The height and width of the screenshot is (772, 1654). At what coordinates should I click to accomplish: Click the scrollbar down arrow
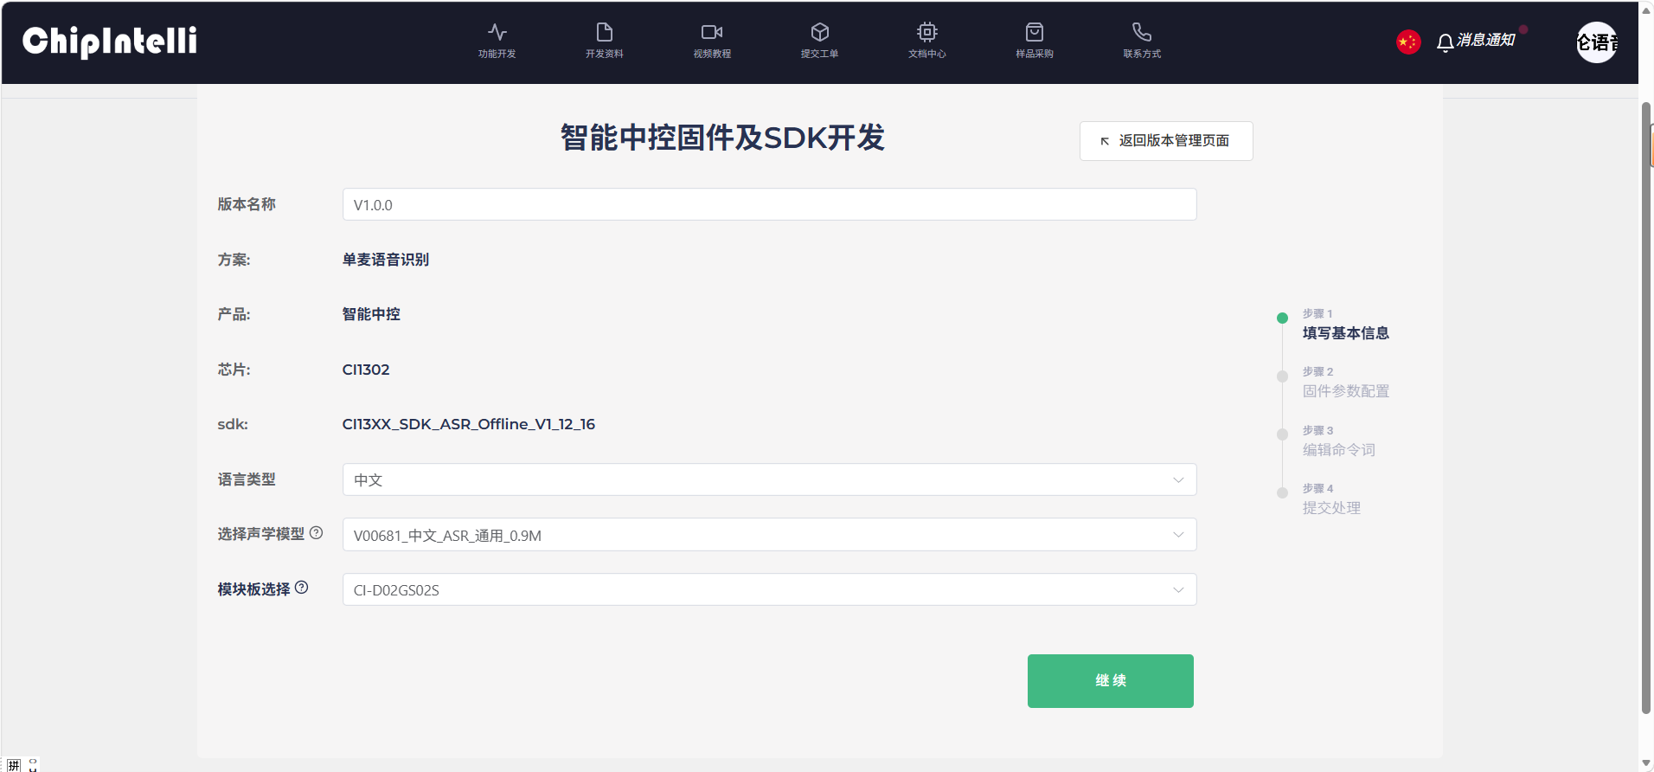[1646, 763]
